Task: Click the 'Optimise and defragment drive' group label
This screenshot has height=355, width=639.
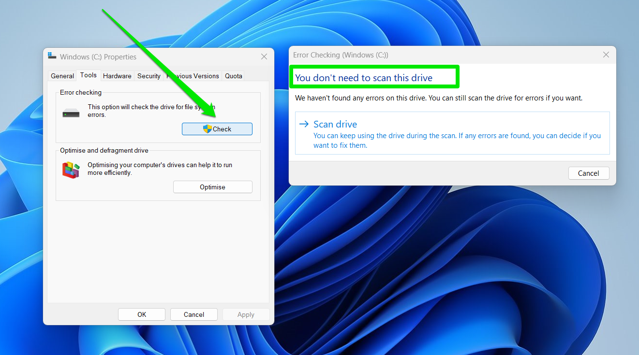Action: [x=104, y=150]
